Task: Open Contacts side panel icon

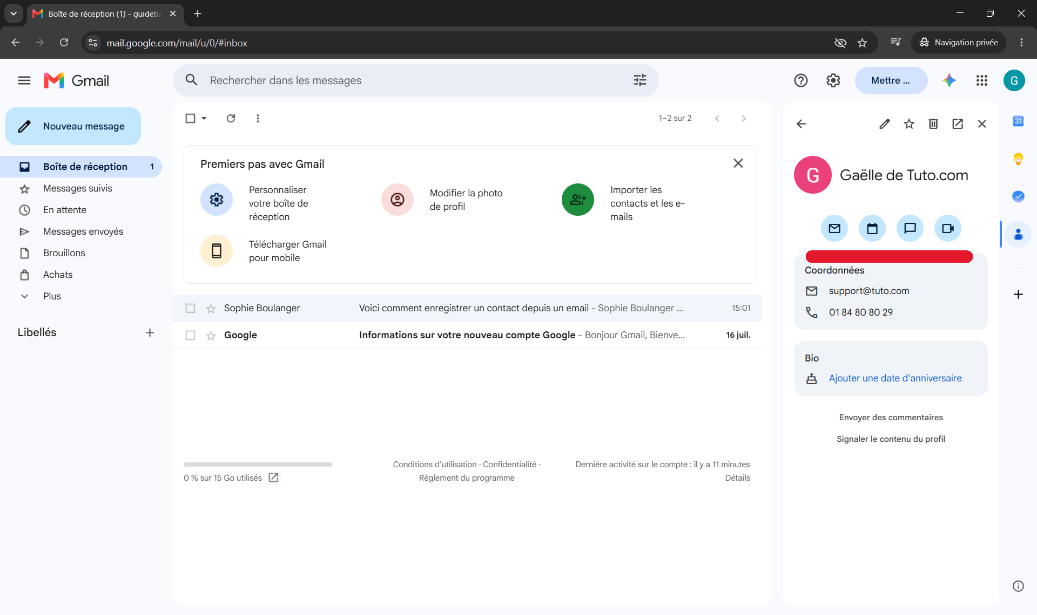Action: (x=1018, y=234)
